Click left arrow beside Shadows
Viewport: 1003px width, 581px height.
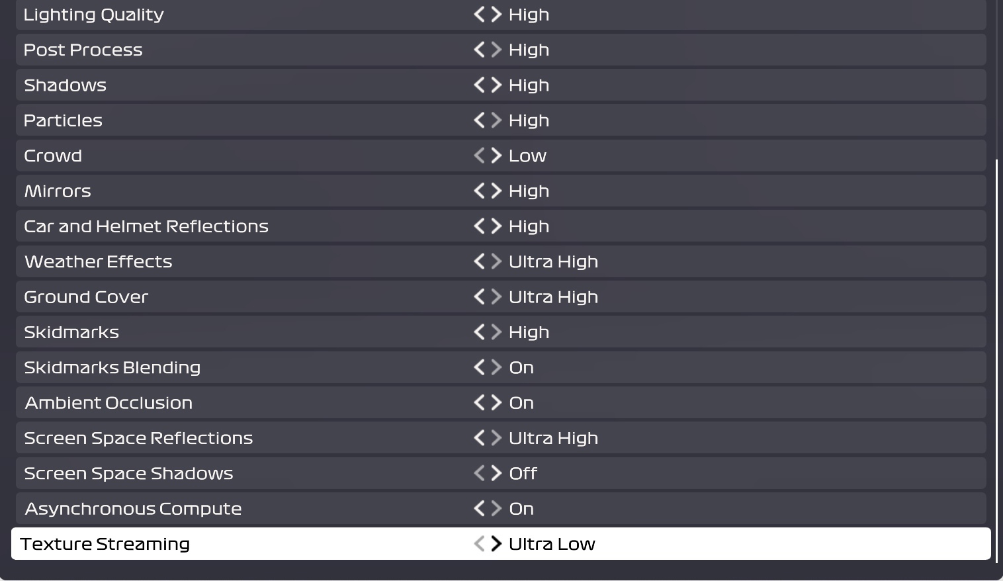pyautogui.click(x=480, y=85)
